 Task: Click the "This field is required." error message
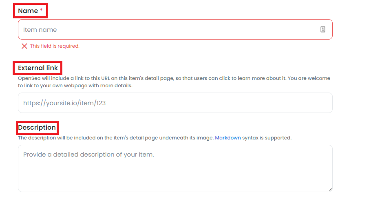pos(55,46)
